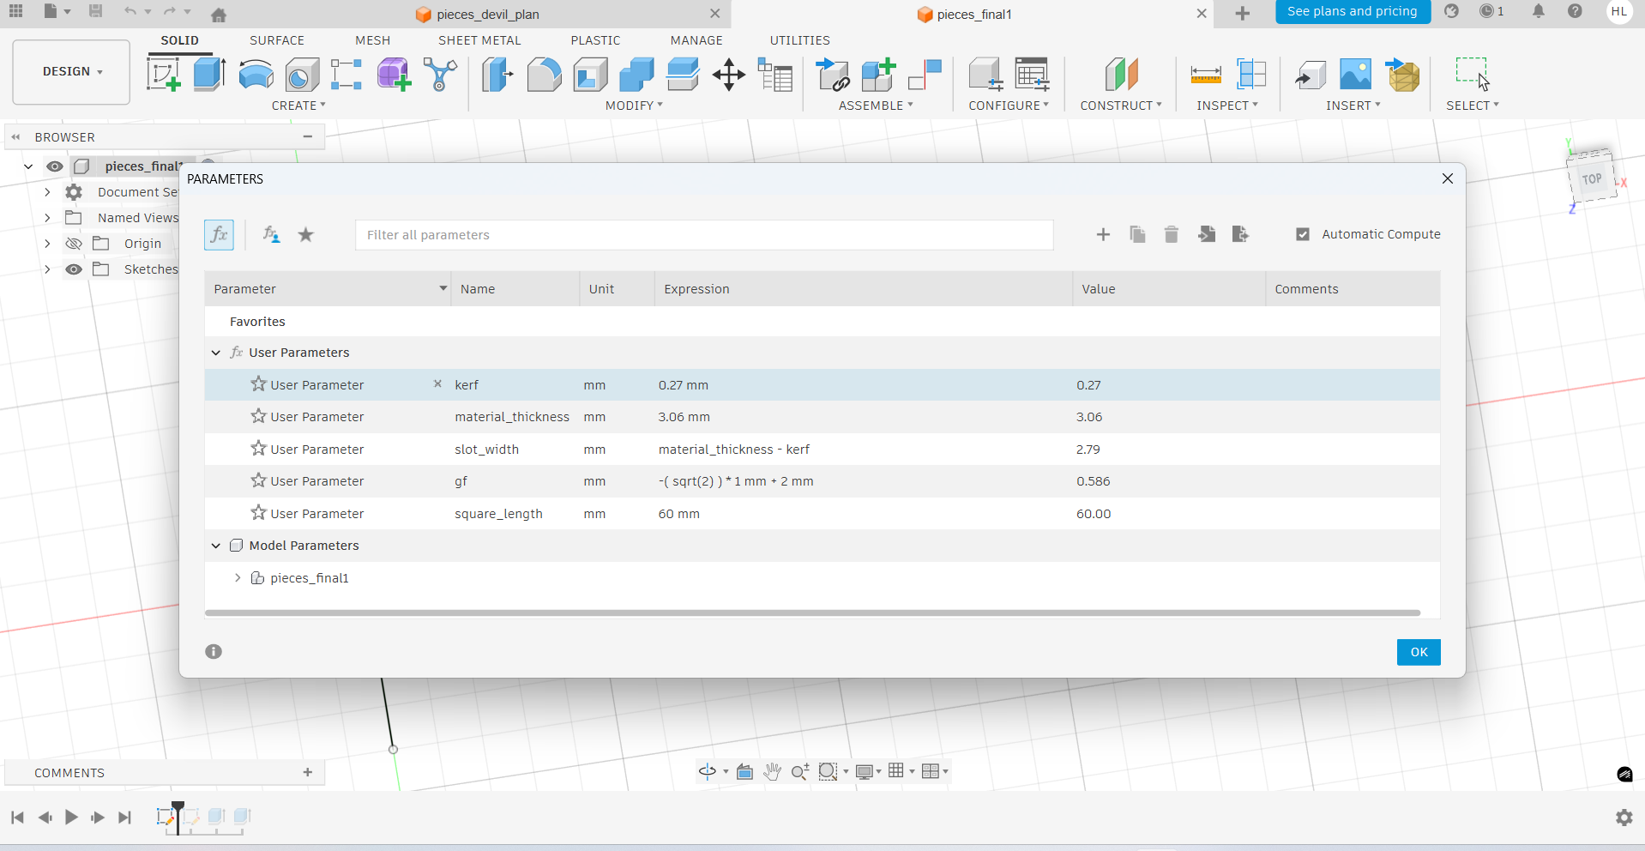Viewport: 1645px width, 851px height.
Task: Favorite the slot_width parameter star
Action: 258,449
